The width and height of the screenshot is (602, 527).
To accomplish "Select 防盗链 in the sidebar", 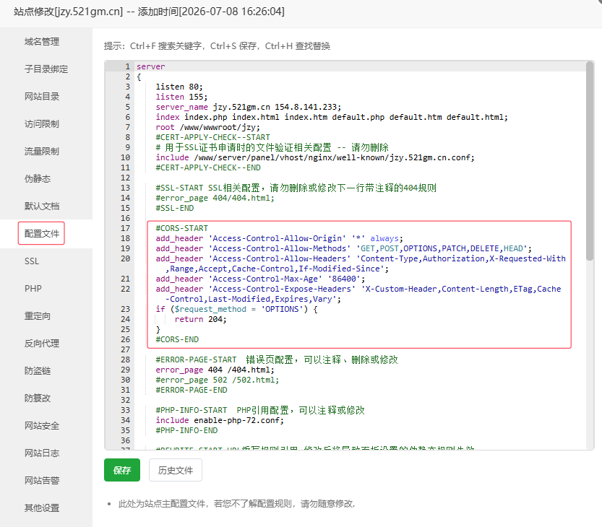I will pos(38,371).
